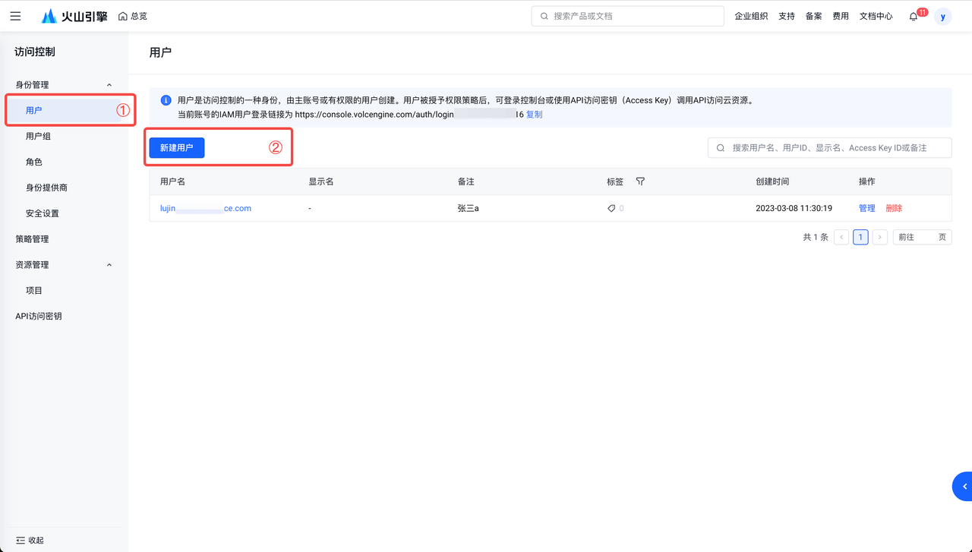972x552 pixels.
Task: Open the notification bell
Action: [x=914, y=17]
